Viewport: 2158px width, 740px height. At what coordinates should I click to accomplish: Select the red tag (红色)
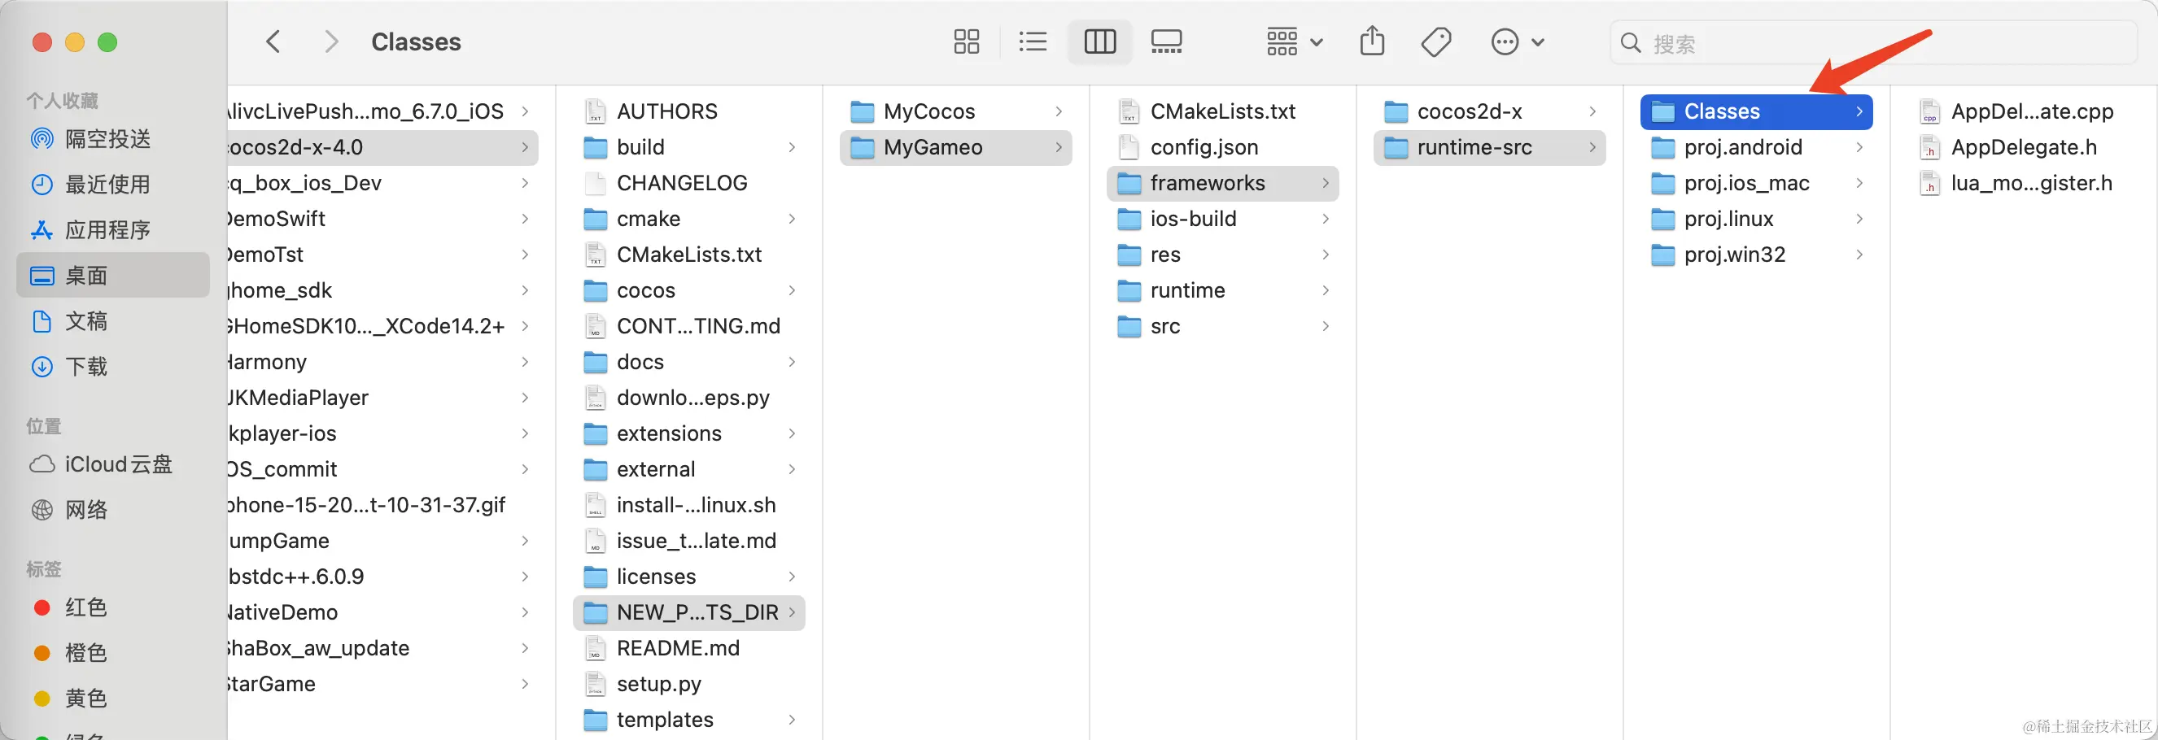[x=113, y=607]
